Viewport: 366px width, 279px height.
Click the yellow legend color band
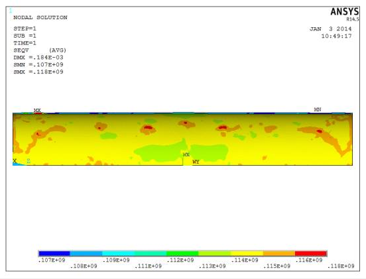pos(247,254)
